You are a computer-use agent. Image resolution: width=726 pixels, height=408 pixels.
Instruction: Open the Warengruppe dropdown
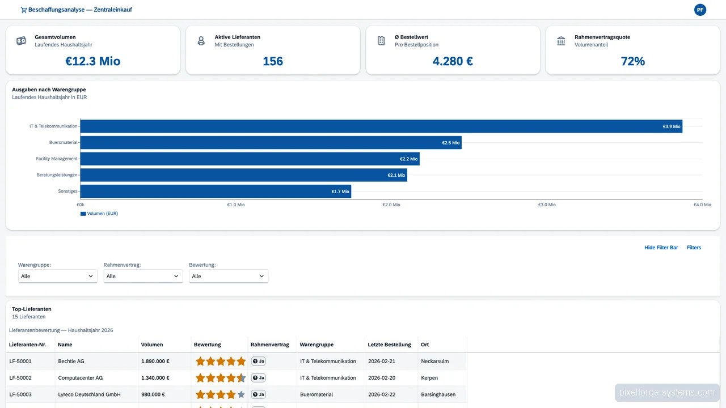(x=57, y=276)
